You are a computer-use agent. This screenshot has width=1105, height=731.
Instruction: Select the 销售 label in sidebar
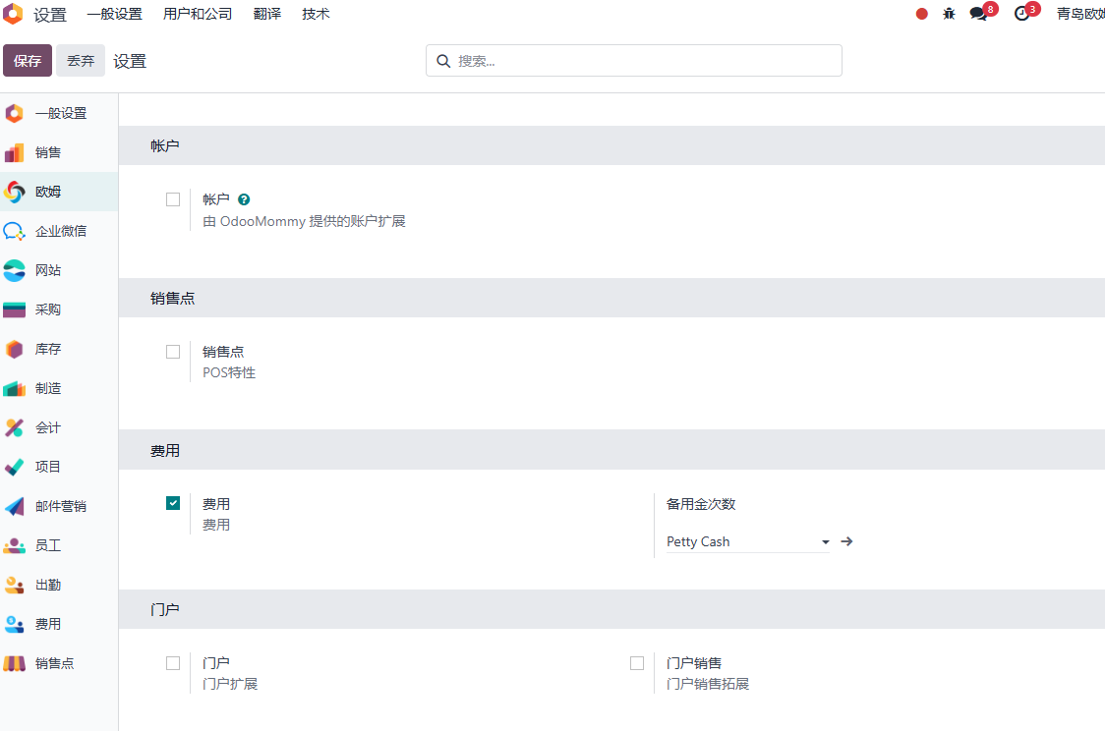48,153
